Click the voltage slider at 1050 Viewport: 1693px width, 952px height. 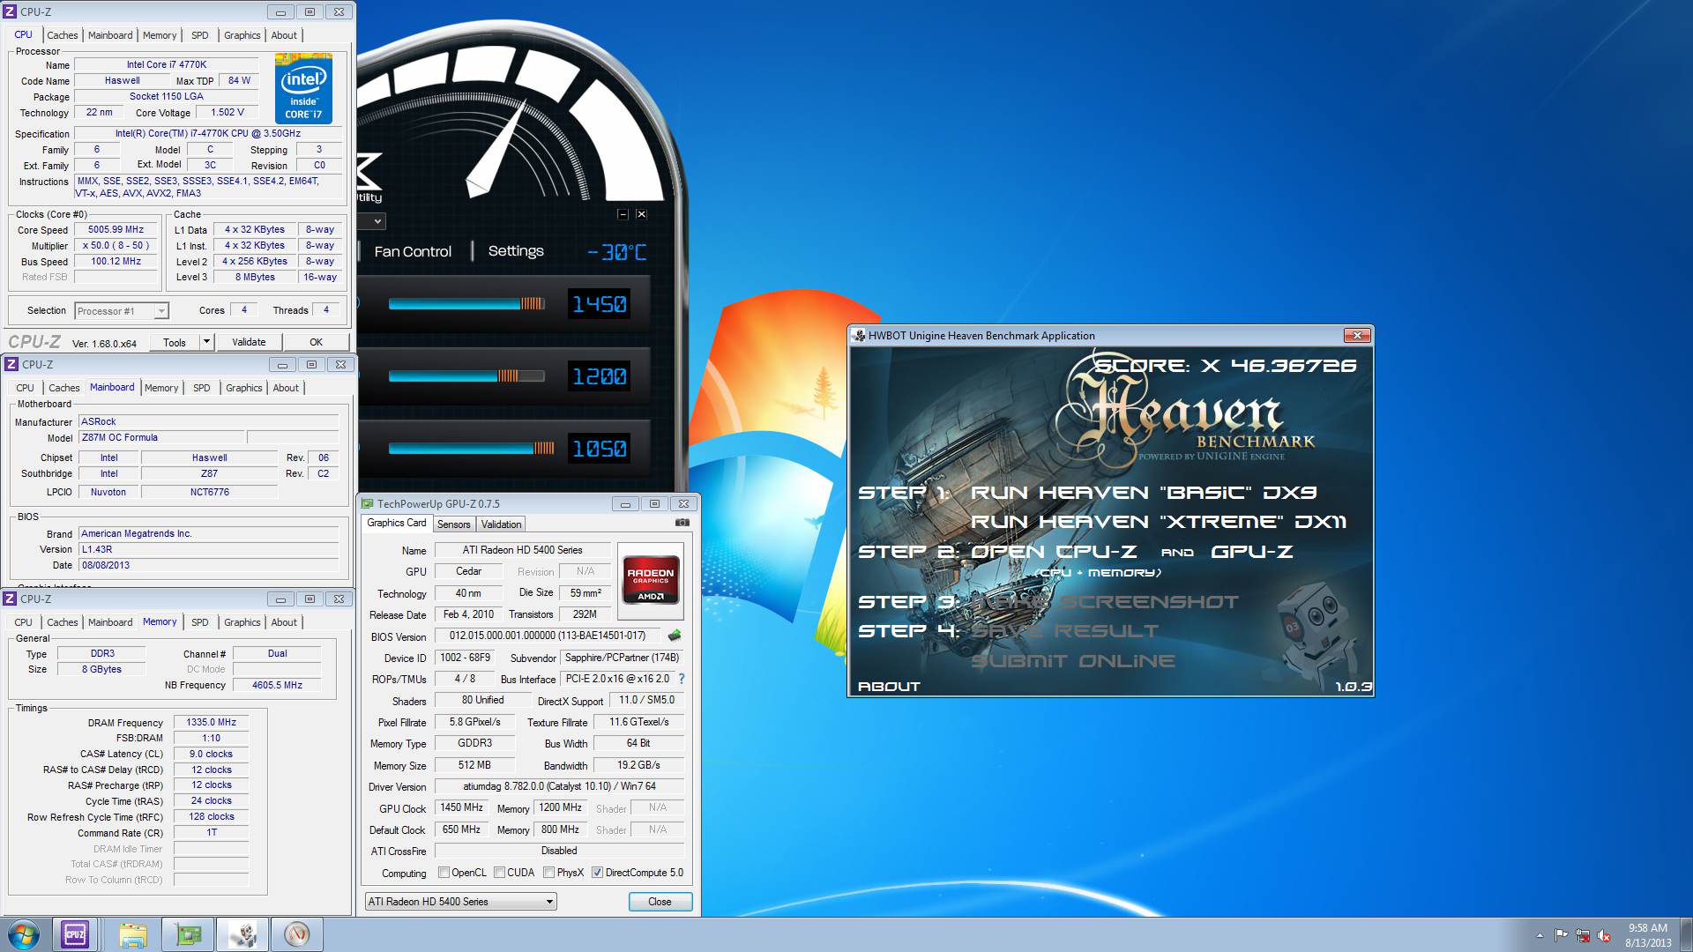[x=471, y=449]
